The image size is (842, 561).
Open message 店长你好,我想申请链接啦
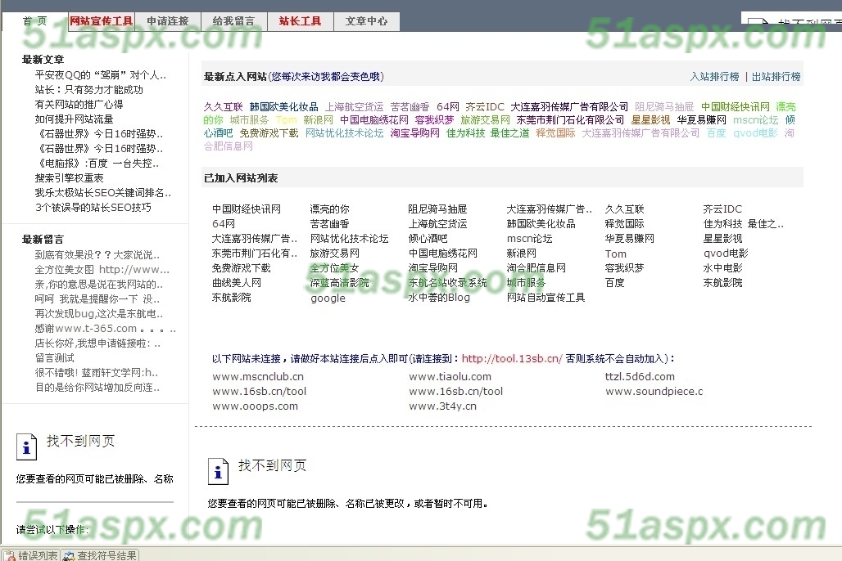click(97, 343)
